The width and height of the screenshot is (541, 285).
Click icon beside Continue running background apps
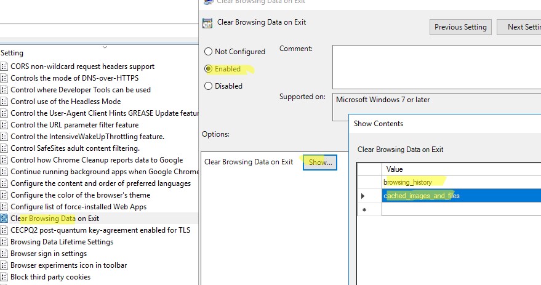click(4, 172)
